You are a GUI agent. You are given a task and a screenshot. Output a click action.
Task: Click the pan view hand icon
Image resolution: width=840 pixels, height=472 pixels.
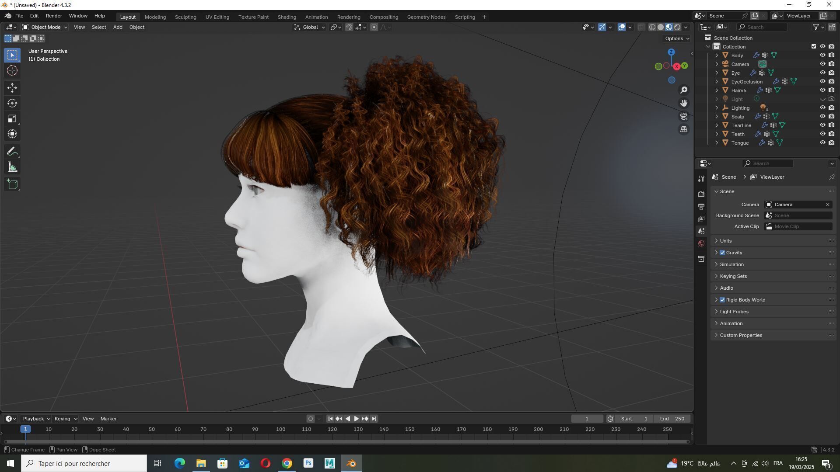(x=684, y=103)
